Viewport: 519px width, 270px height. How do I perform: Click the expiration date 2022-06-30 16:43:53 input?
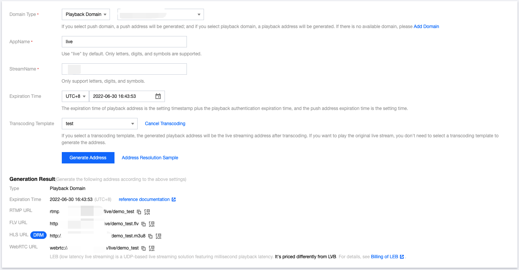pos(127,96)
